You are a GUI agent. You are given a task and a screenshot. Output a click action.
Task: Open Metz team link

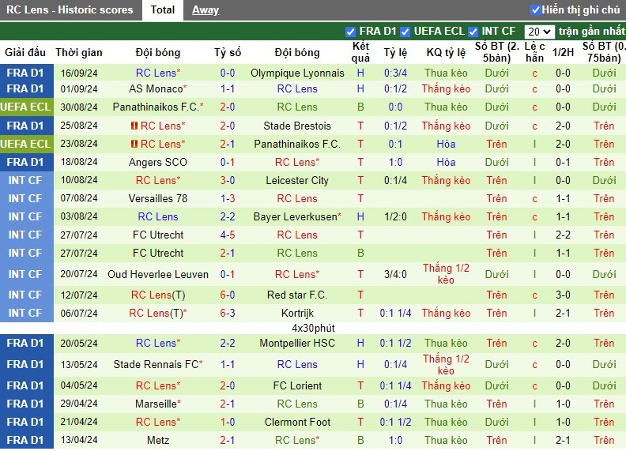coord(158,440)
